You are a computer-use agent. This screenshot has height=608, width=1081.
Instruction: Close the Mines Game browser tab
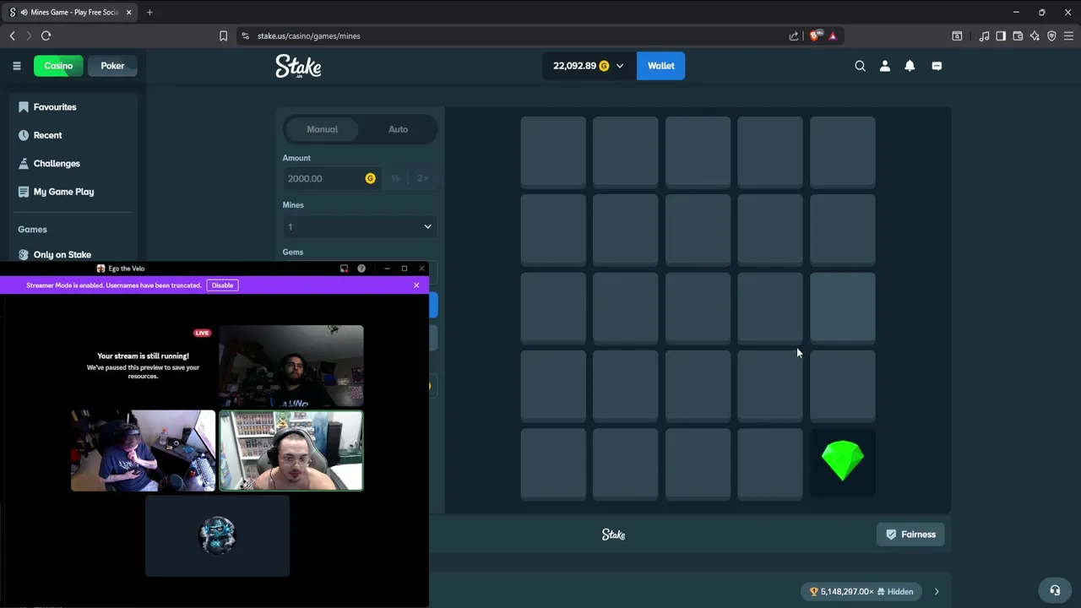coord(128,13)
